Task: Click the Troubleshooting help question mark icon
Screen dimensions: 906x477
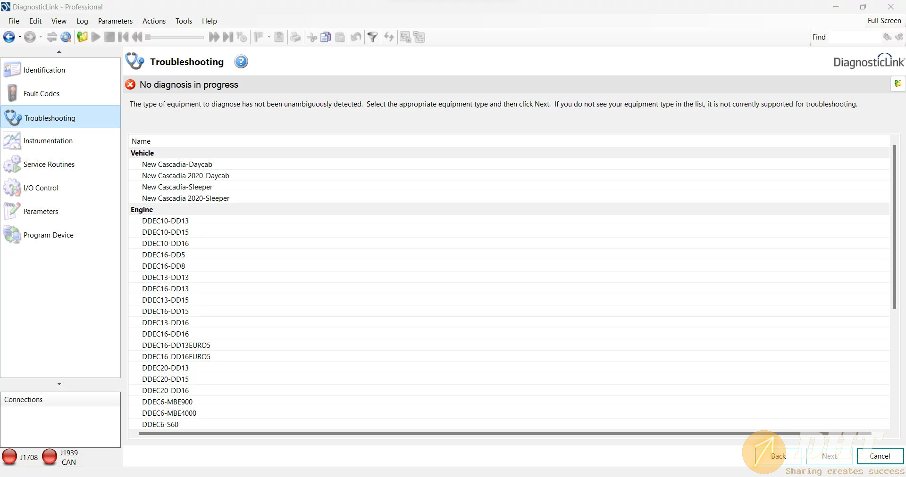Action: pos(241,62)
